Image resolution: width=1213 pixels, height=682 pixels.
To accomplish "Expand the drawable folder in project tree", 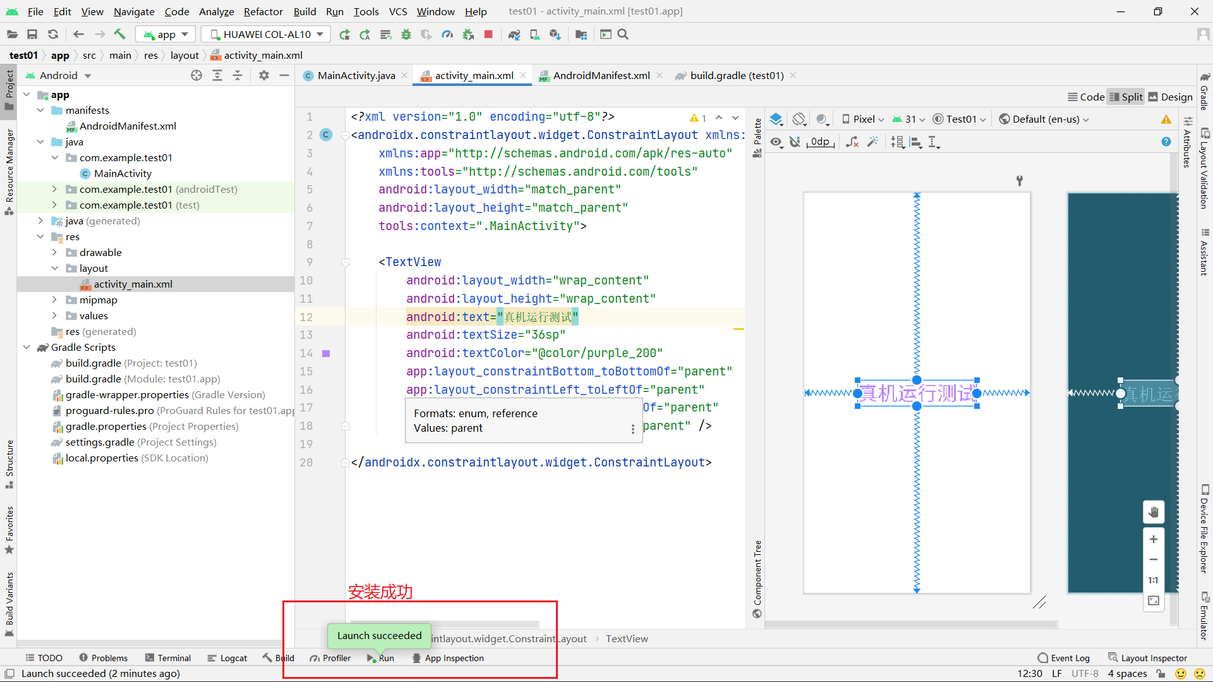I will click(54, 252).
